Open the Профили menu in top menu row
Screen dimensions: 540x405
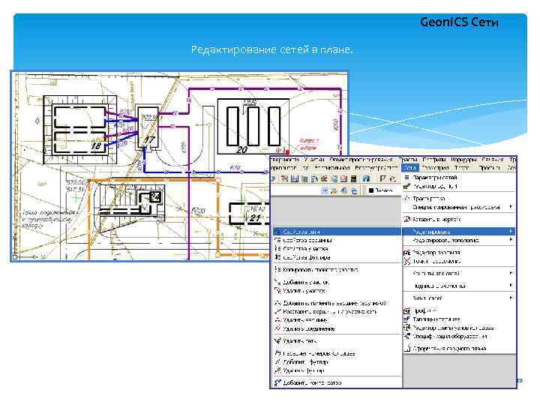tap(434, 160)
